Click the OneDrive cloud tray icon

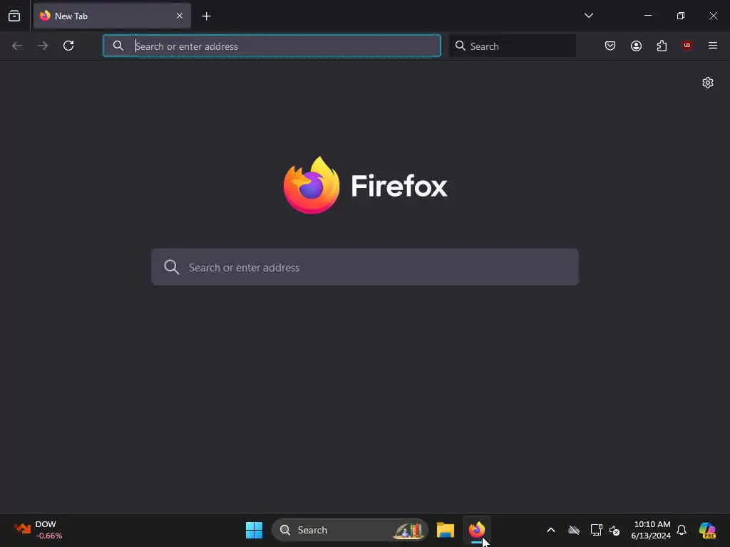(574, 530)
